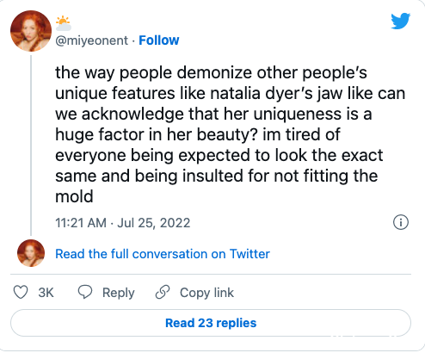The height and width of the screenshot is (353, 425).
Task: Click the 'Reply' text label
Action: 119,293
